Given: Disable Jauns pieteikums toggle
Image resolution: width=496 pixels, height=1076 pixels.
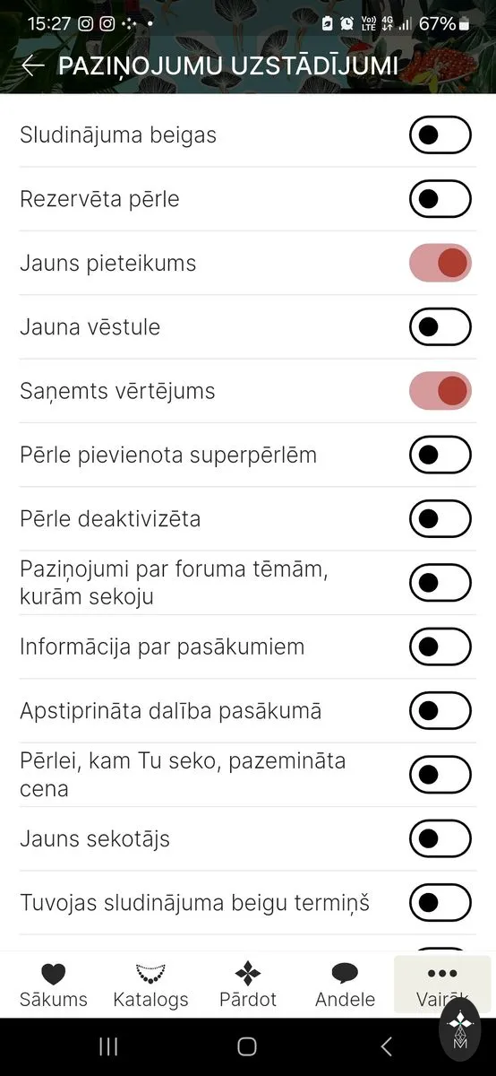Looking at the screenshot, I should click(x=440, y=263).
